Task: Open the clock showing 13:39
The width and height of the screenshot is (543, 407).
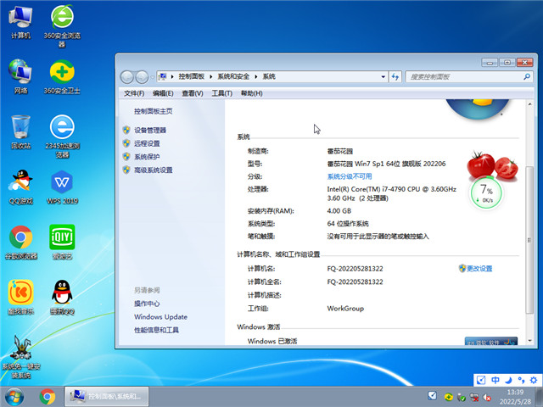Action: pos(515,397)
